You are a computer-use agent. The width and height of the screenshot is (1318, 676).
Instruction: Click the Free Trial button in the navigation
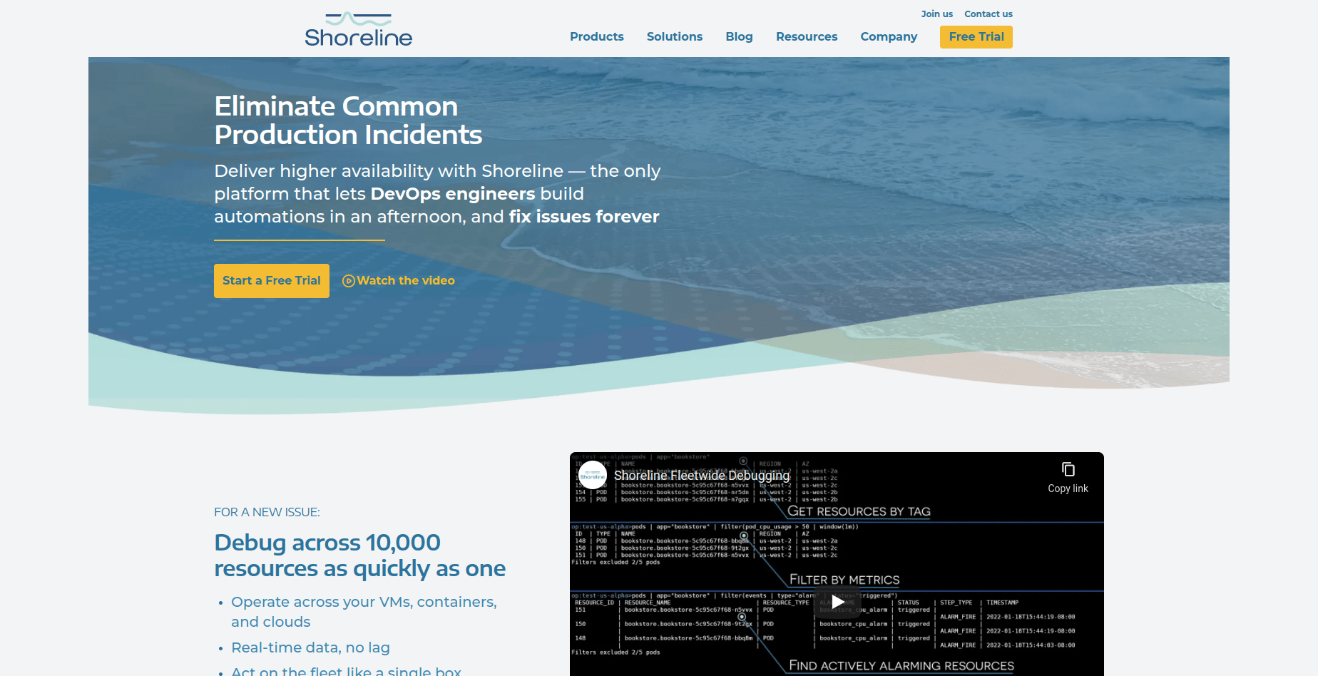(976, 37)
